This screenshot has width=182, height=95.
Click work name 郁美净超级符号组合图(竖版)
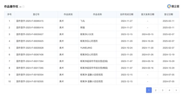[x=94, y=61]
